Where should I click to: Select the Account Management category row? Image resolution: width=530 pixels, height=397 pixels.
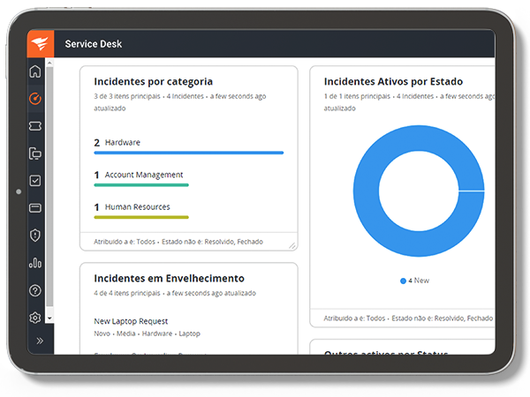(141, 179)
